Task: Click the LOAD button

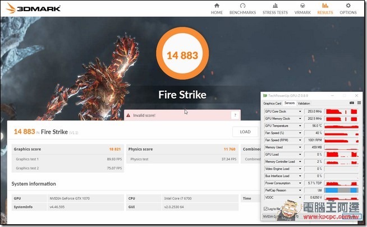Action: pos(245,132)
